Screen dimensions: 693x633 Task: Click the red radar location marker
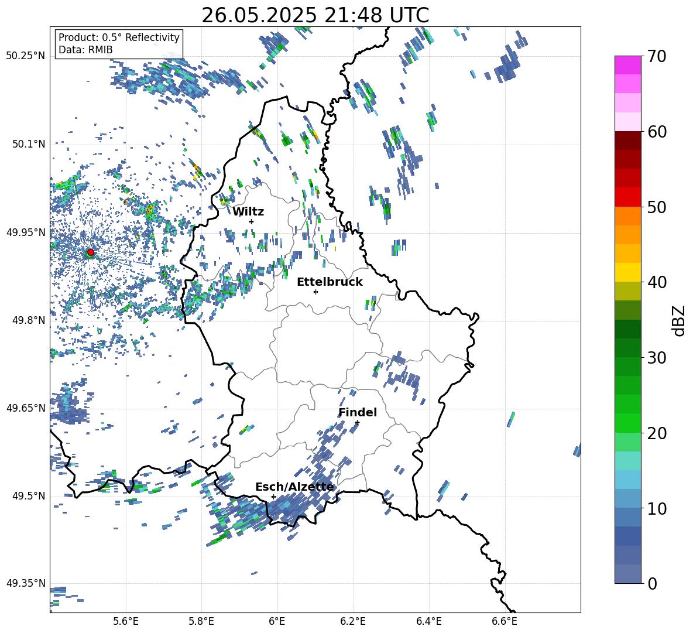[91, 252]
